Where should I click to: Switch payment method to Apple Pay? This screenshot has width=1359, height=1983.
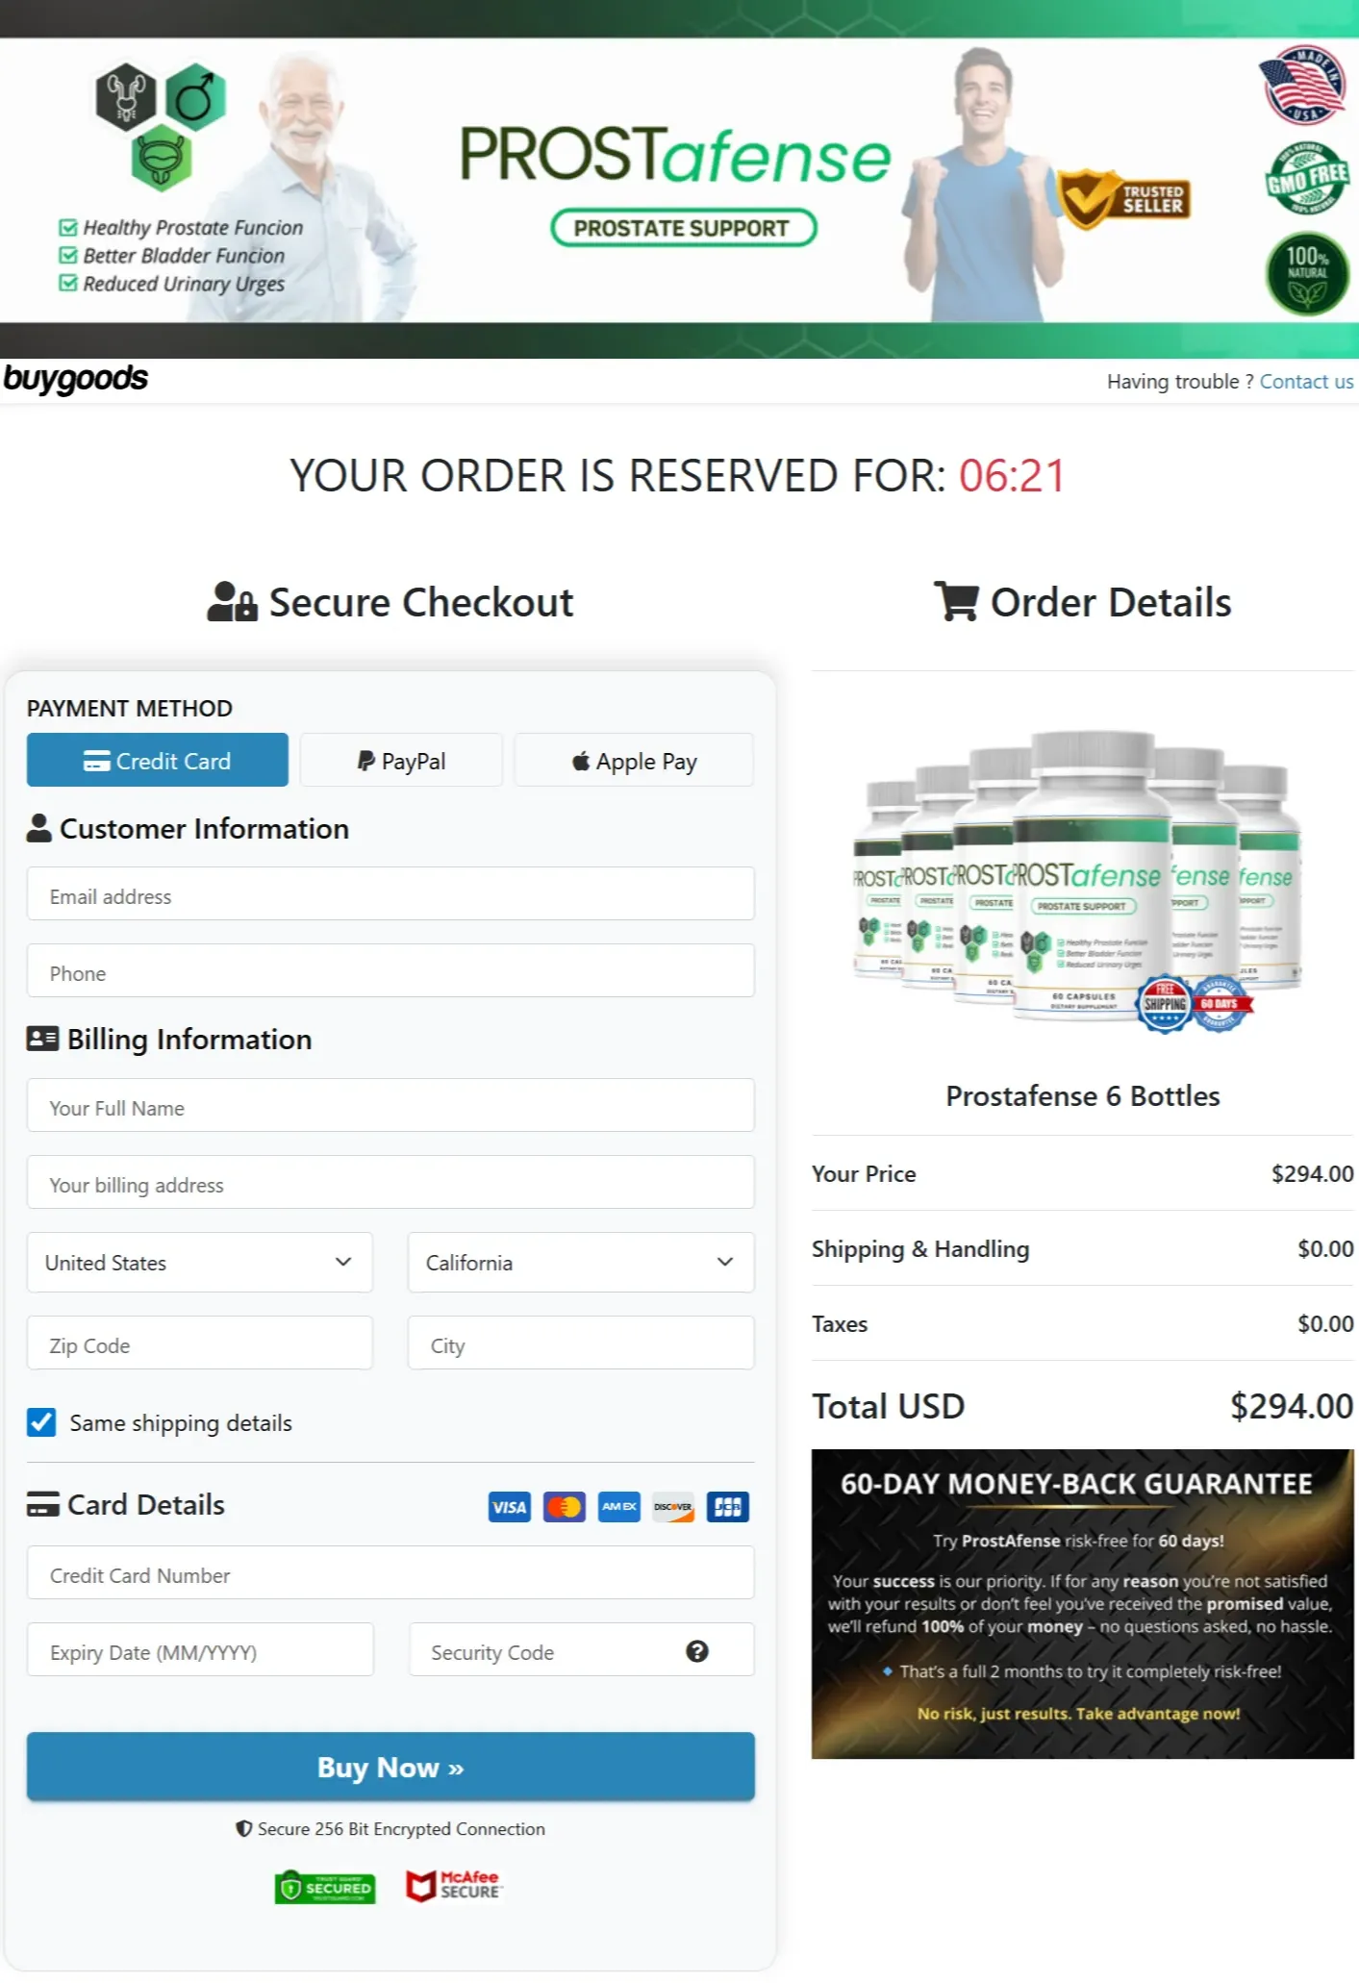click(634, 760)
